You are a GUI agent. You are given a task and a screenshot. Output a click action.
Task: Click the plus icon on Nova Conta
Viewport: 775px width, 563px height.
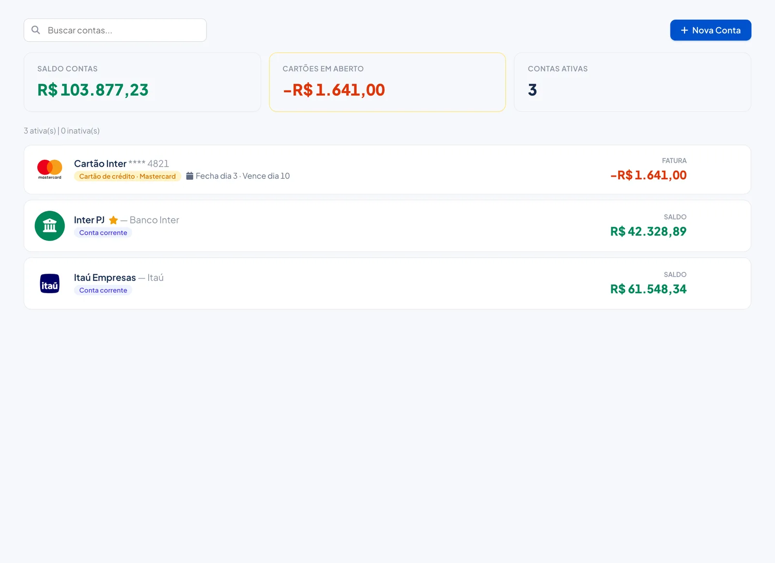pos(684,30)
